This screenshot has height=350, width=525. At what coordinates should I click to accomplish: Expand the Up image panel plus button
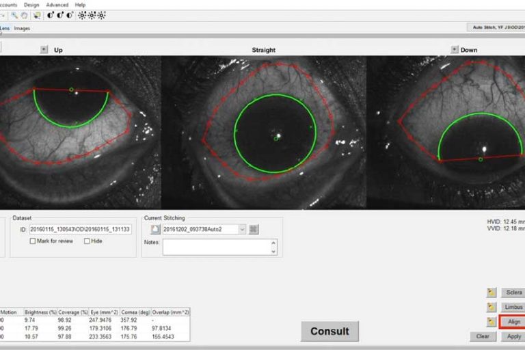44,49
